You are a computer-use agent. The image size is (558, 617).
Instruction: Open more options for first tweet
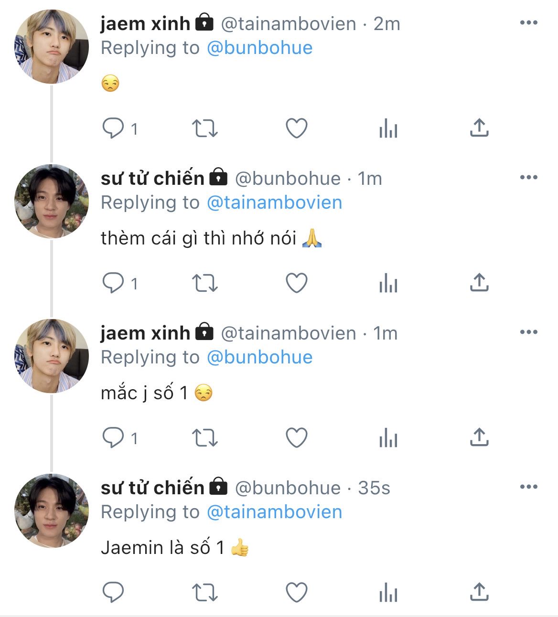click(x=528, y=23)
